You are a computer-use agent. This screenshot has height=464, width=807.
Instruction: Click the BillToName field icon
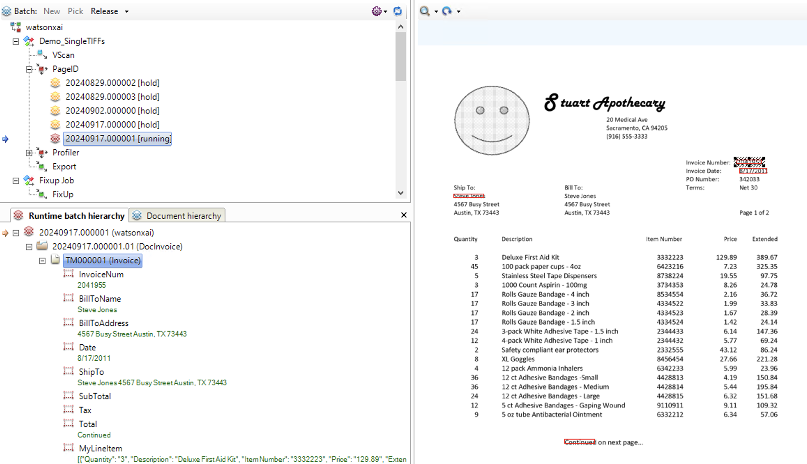[68, 298]
